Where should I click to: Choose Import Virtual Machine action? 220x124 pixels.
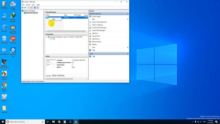coord(100,22)
